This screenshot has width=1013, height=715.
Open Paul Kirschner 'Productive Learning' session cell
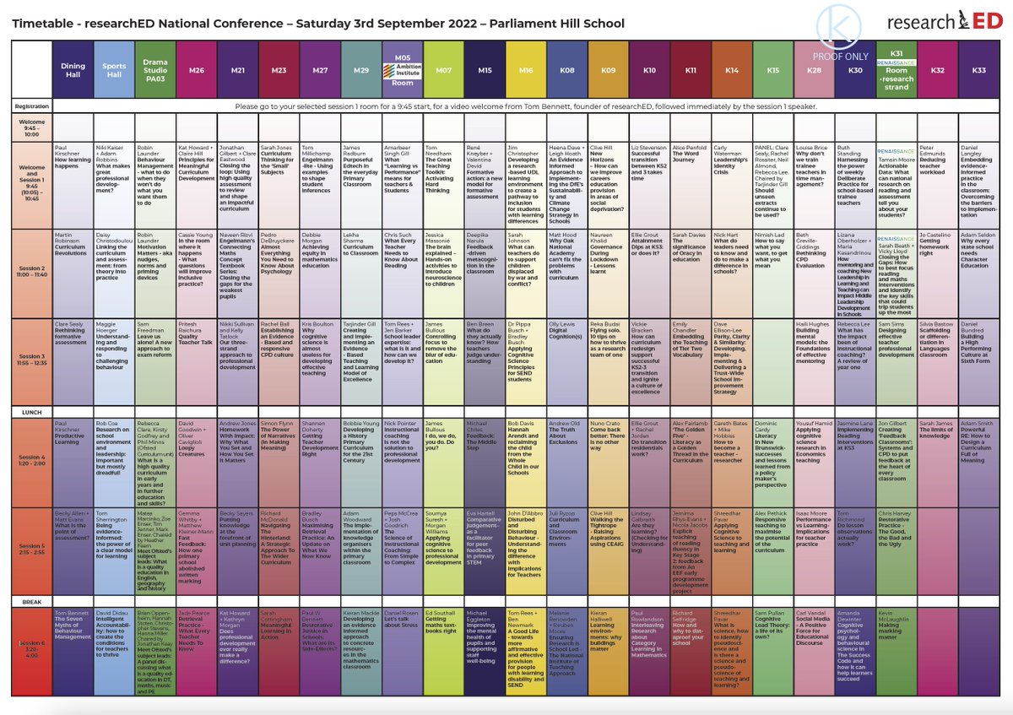coord(73,462)
